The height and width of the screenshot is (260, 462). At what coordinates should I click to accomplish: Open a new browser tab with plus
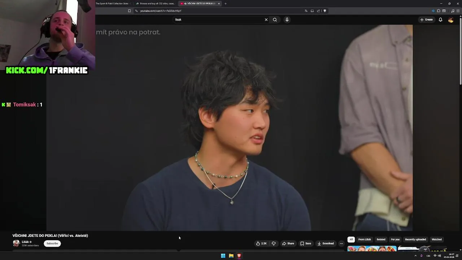point(226,4)
